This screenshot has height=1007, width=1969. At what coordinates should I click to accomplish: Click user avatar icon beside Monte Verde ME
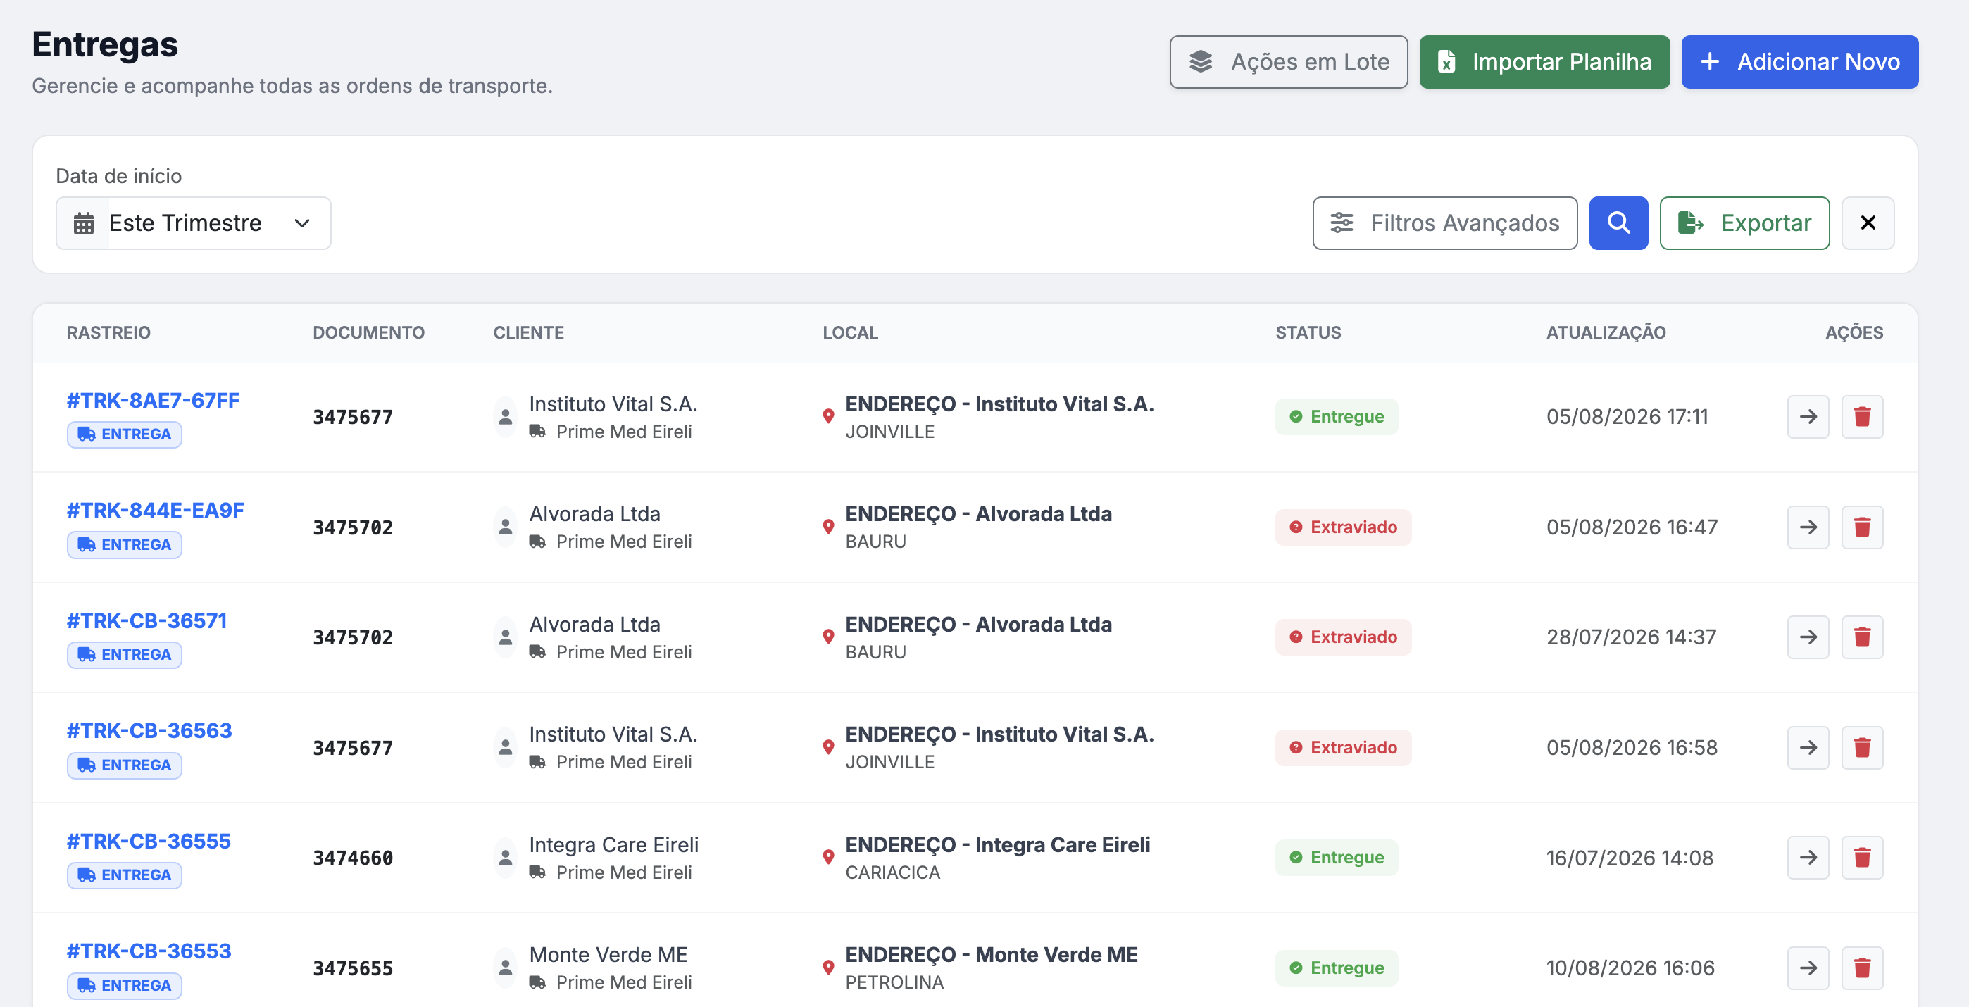(505, 968)
